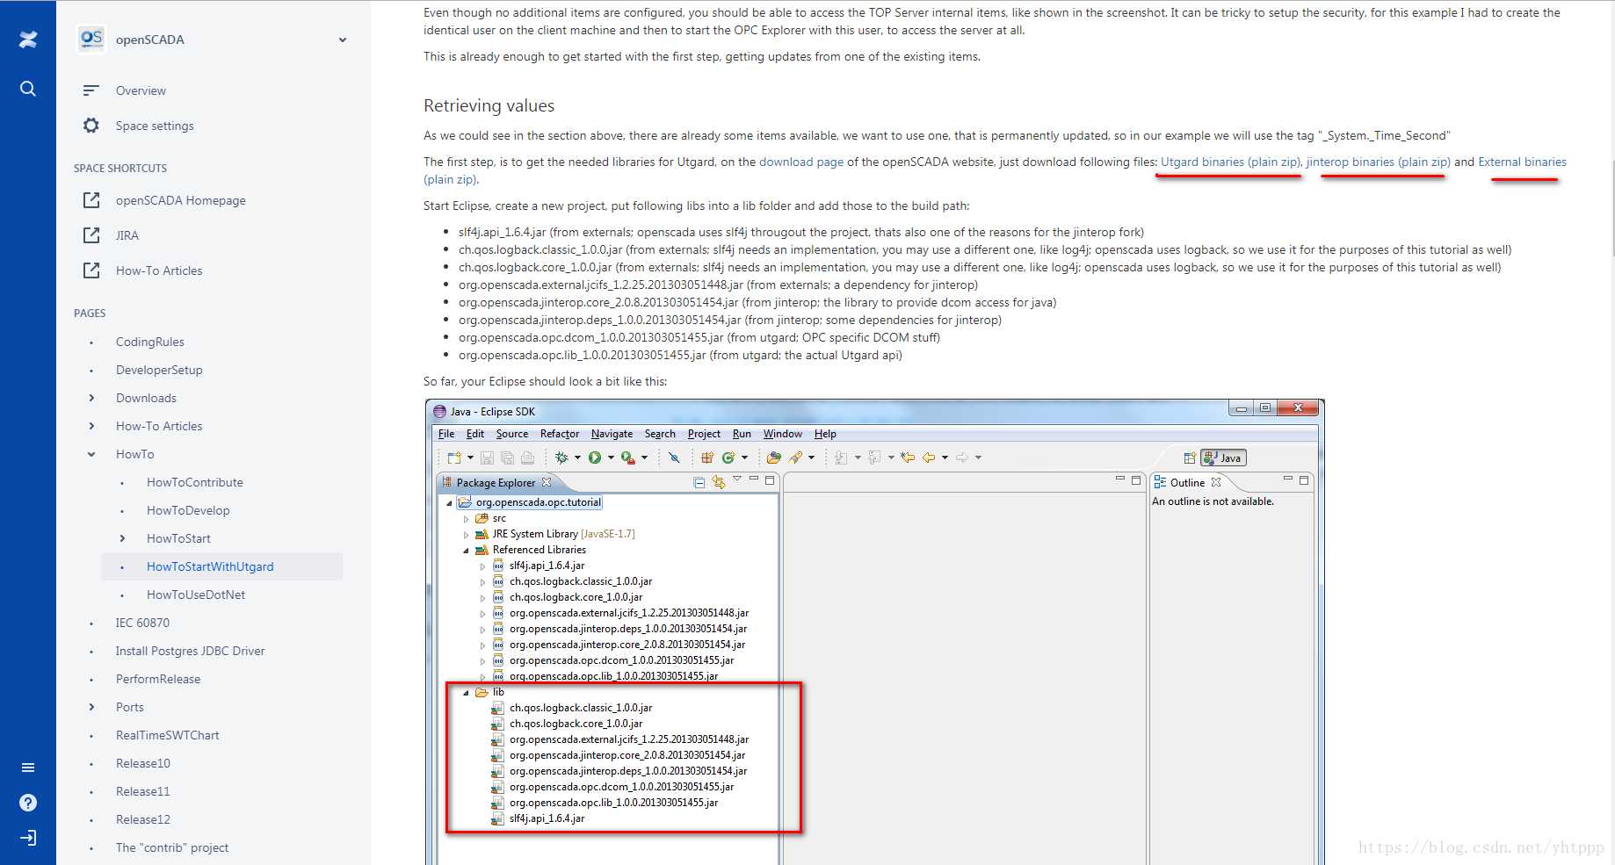Open Eclipse Refactor menu
Screen dimensions: 1615x865
coord(560,434)
